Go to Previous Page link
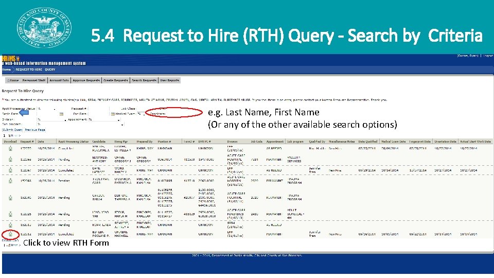 (x=35, y=130)
